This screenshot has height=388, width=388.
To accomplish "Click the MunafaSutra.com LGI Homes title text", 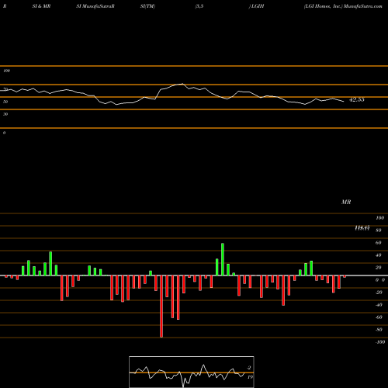I will 343,6.
